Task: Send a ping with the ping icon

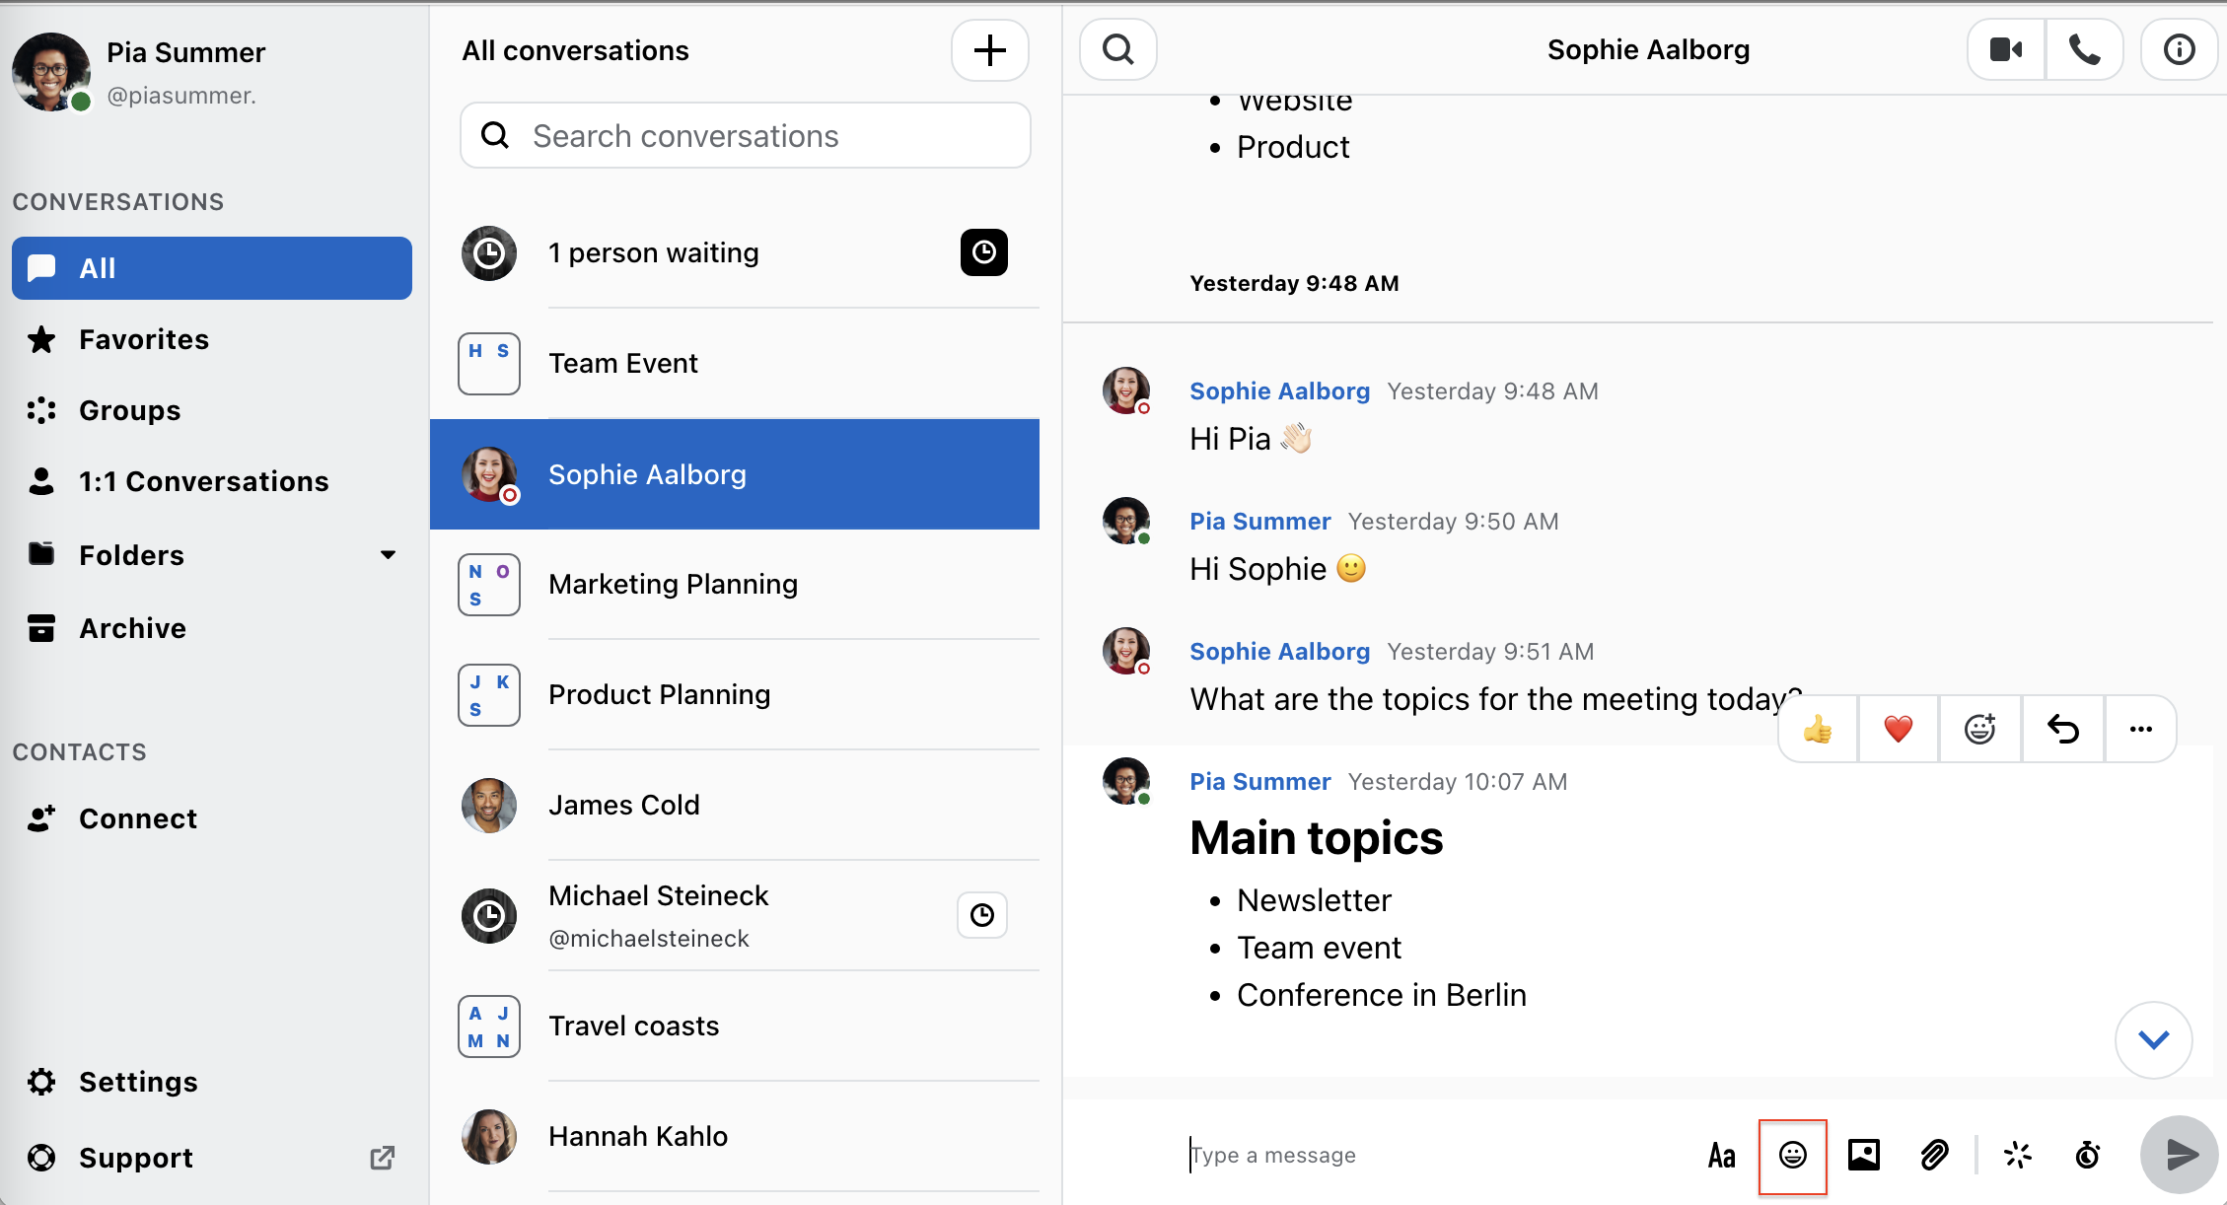Action: pos(2018,1155)
